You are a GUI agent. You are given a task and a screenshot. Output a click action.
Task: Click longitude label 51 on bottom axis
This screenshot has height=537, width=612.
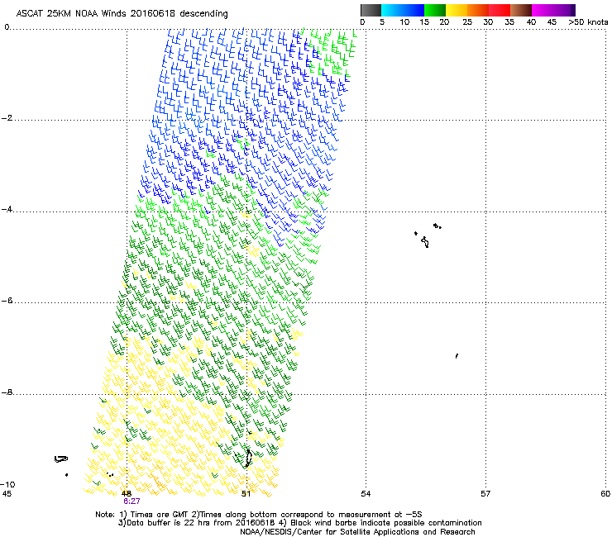click(246, 494)
